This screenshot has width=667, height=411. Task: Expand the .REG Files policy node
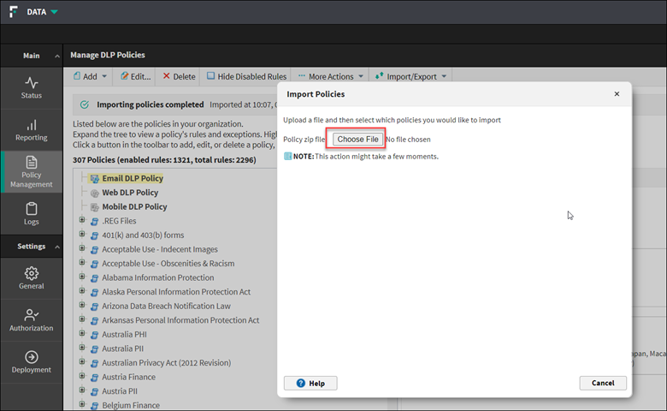click(x=82, y=220)
